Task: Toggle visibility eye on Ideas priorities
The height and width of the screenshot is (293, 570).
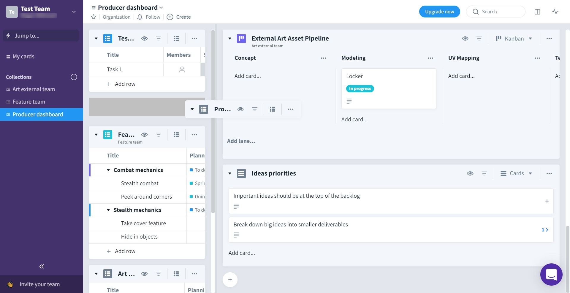Action: click(470, 173)
